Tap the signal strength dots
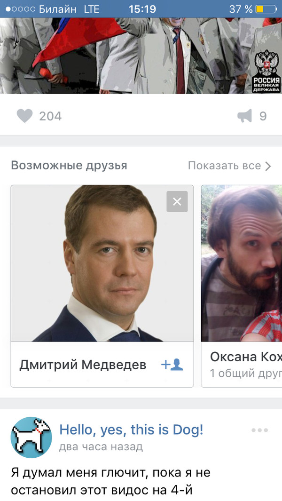The image size is (282, 501). pos(20,9)
